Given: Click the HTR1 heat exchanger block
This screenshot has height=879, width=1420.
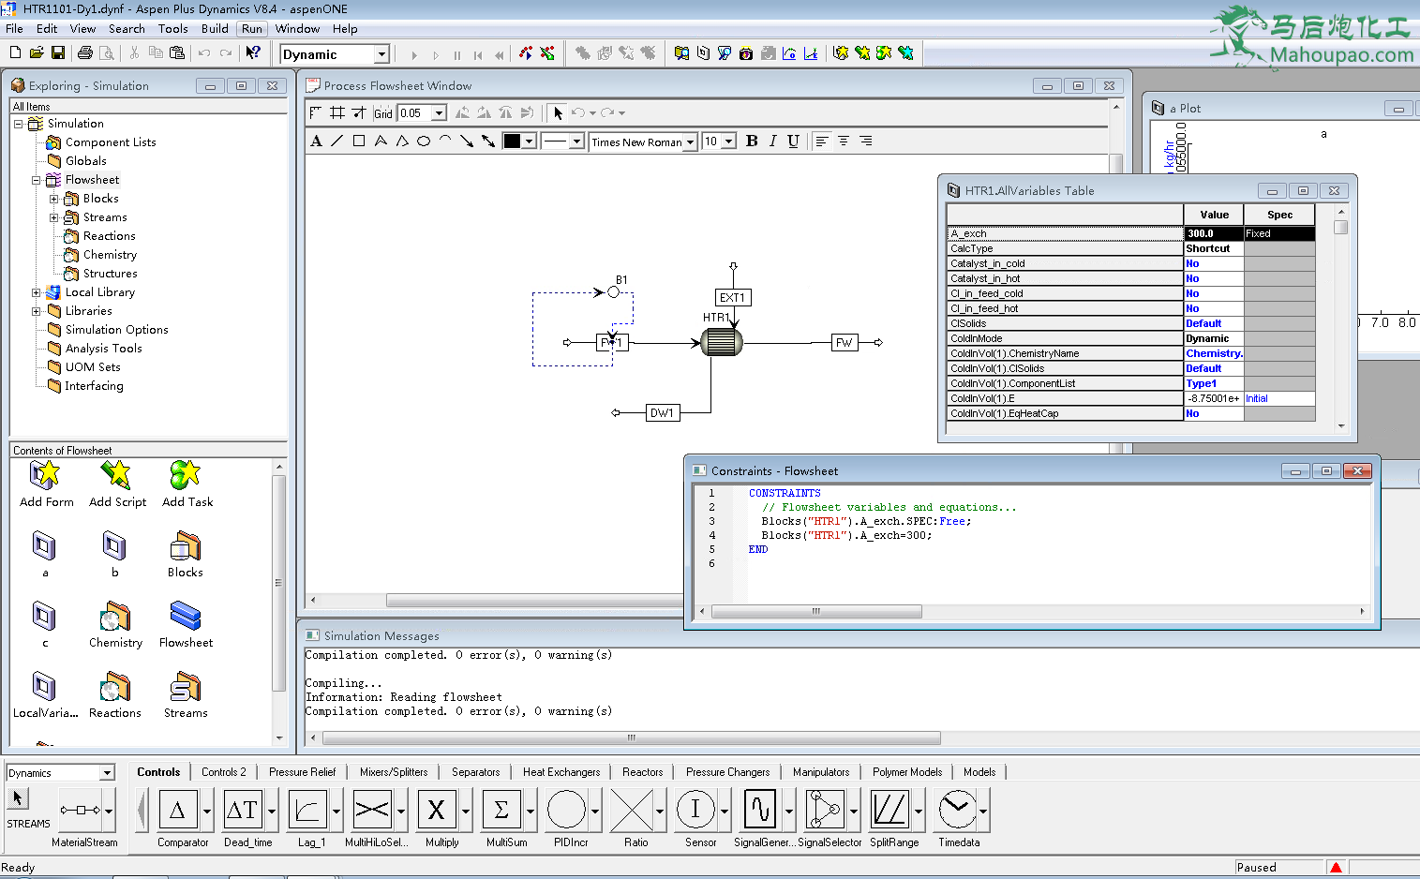Looking at the screenshot, I should coord(722,342).
